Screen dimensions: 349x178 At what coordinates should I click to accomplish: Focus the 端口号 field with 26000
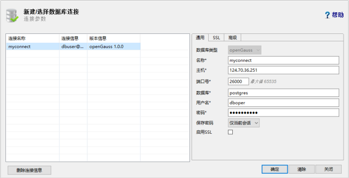(x=238, y=81)
